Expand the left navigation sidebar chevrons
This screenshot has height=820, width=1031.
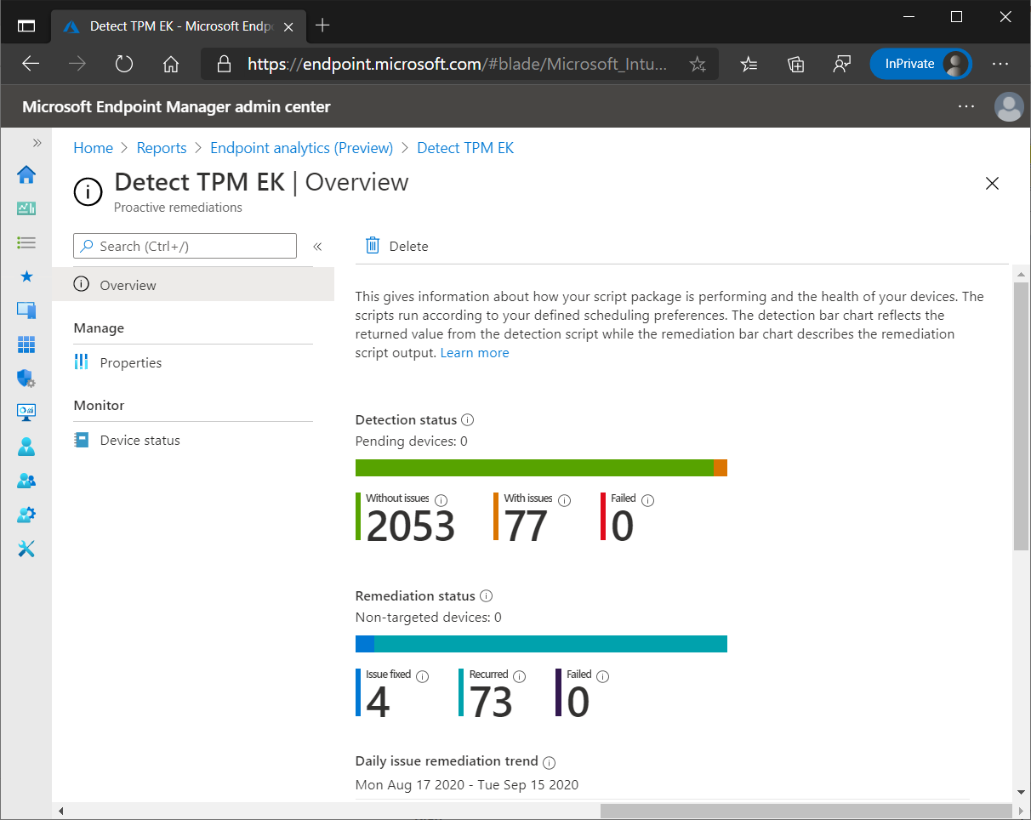[x=37, y=143]
